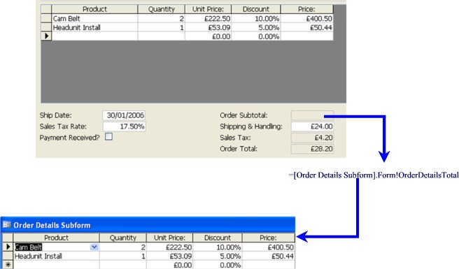
Task: Click new-row 0.00% in Order Details Subform window
Action: tap(218, 265)
